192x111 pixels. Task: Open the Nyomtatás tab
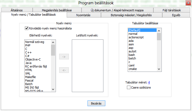point(83,15)
